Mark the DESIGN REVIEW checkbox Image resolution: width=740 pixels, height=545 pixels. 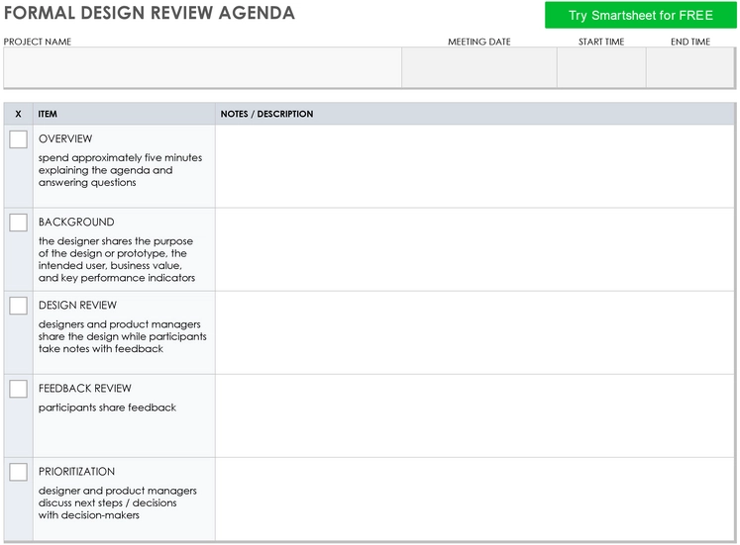[x=19, y=306]
